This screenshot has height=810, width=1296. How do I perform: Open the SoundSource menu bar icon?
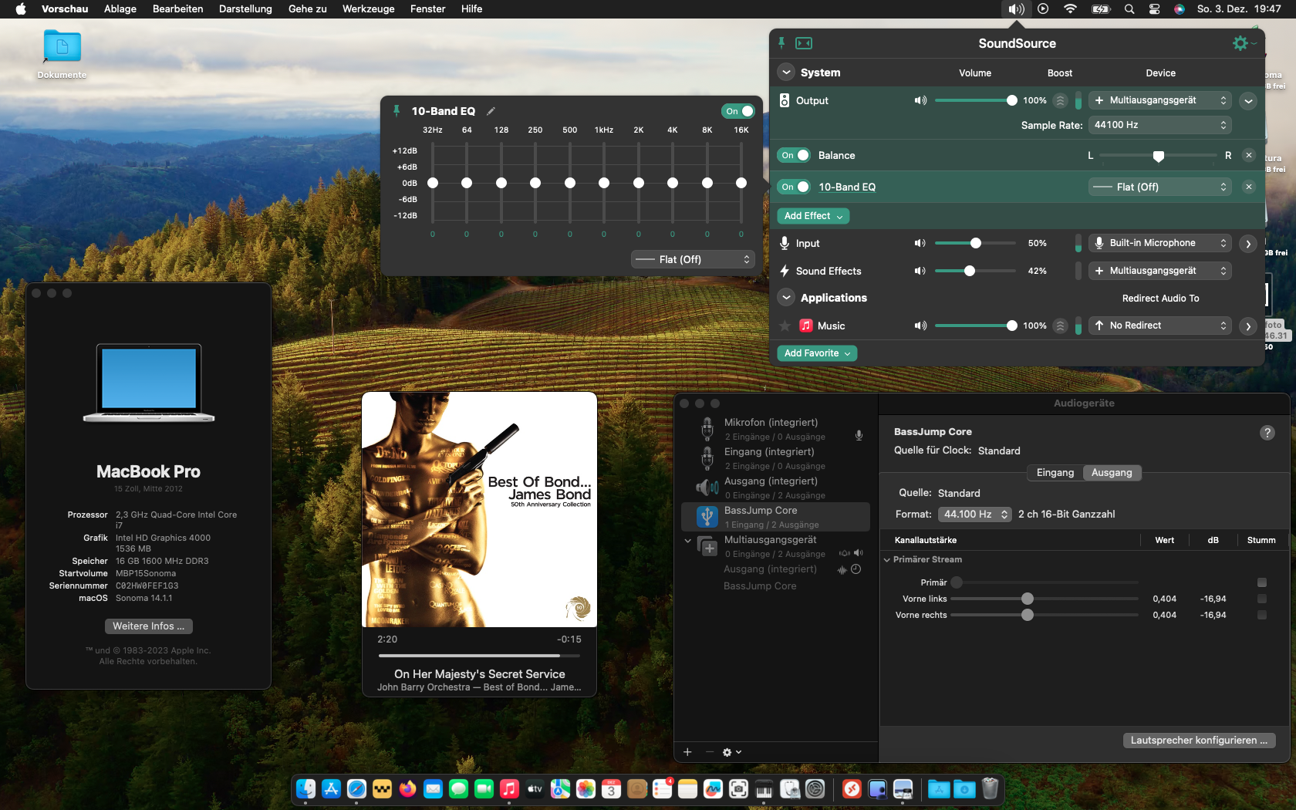tap(1016, 9)
